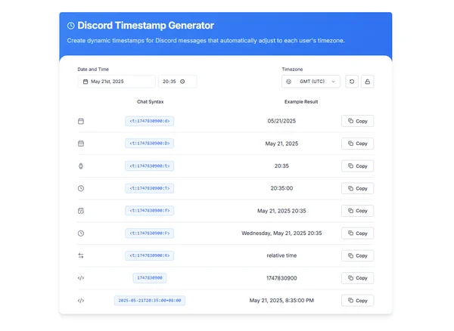Click the Wednesday, May 21, 2025 20:35 result
Viewport: 454px width, 331px height.
(x=281, y=234)
